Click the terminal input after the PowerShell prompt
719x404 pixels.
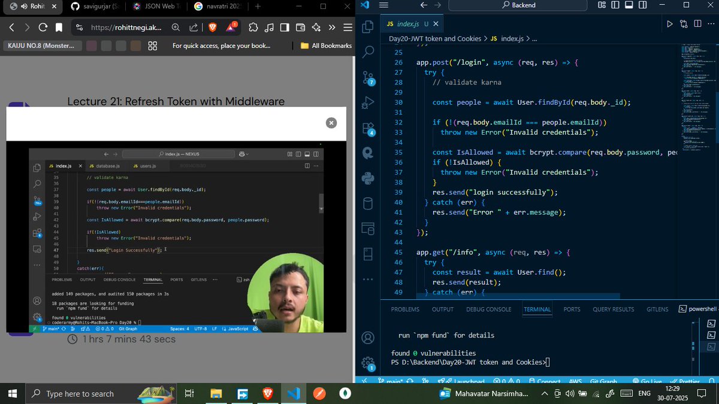pyautogui.click(x=549, y=362)
